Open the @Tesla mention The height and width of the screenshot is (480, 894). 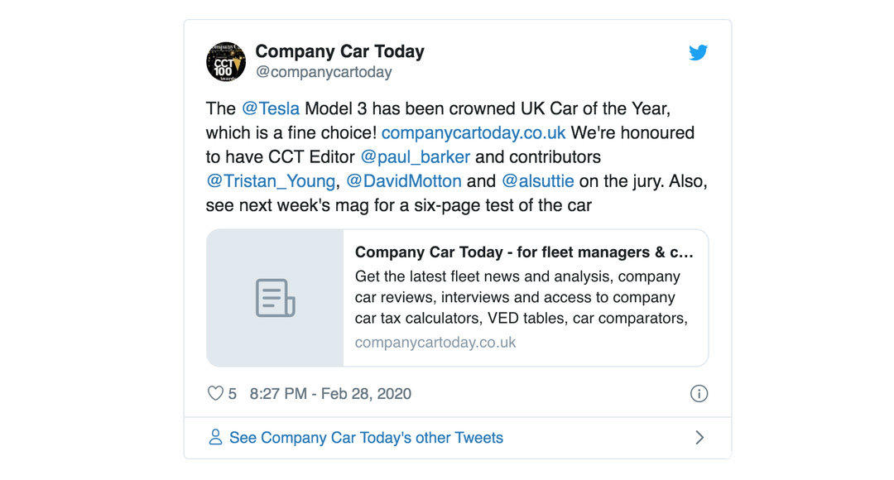270,109
